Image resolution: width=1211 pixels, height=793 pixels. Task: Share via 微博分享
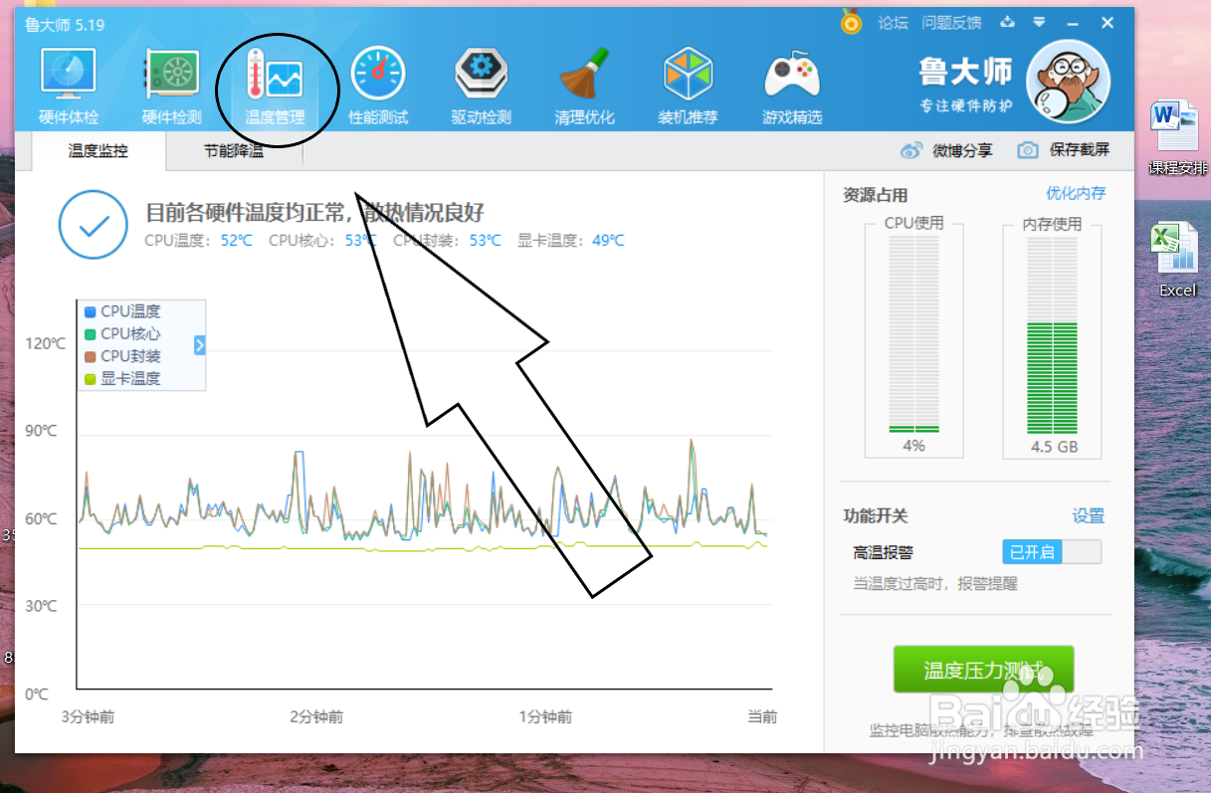(x=946, y=150)
